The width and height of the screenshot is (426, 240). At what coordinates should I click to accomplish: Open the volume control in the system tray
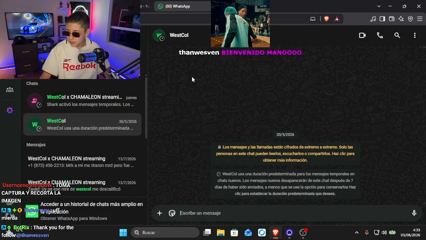[x=384, y=233]
